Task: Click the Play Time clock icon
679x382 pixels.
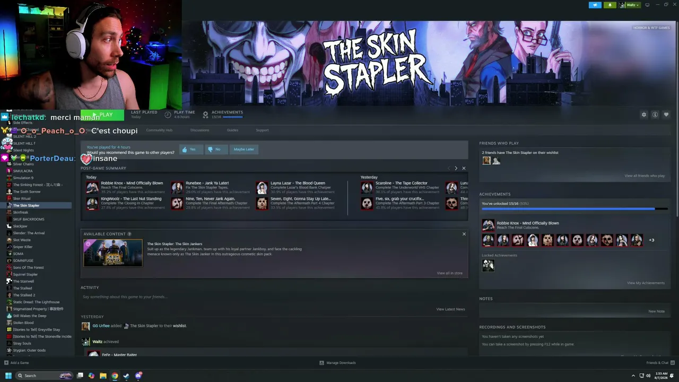Action: point(168,114)
